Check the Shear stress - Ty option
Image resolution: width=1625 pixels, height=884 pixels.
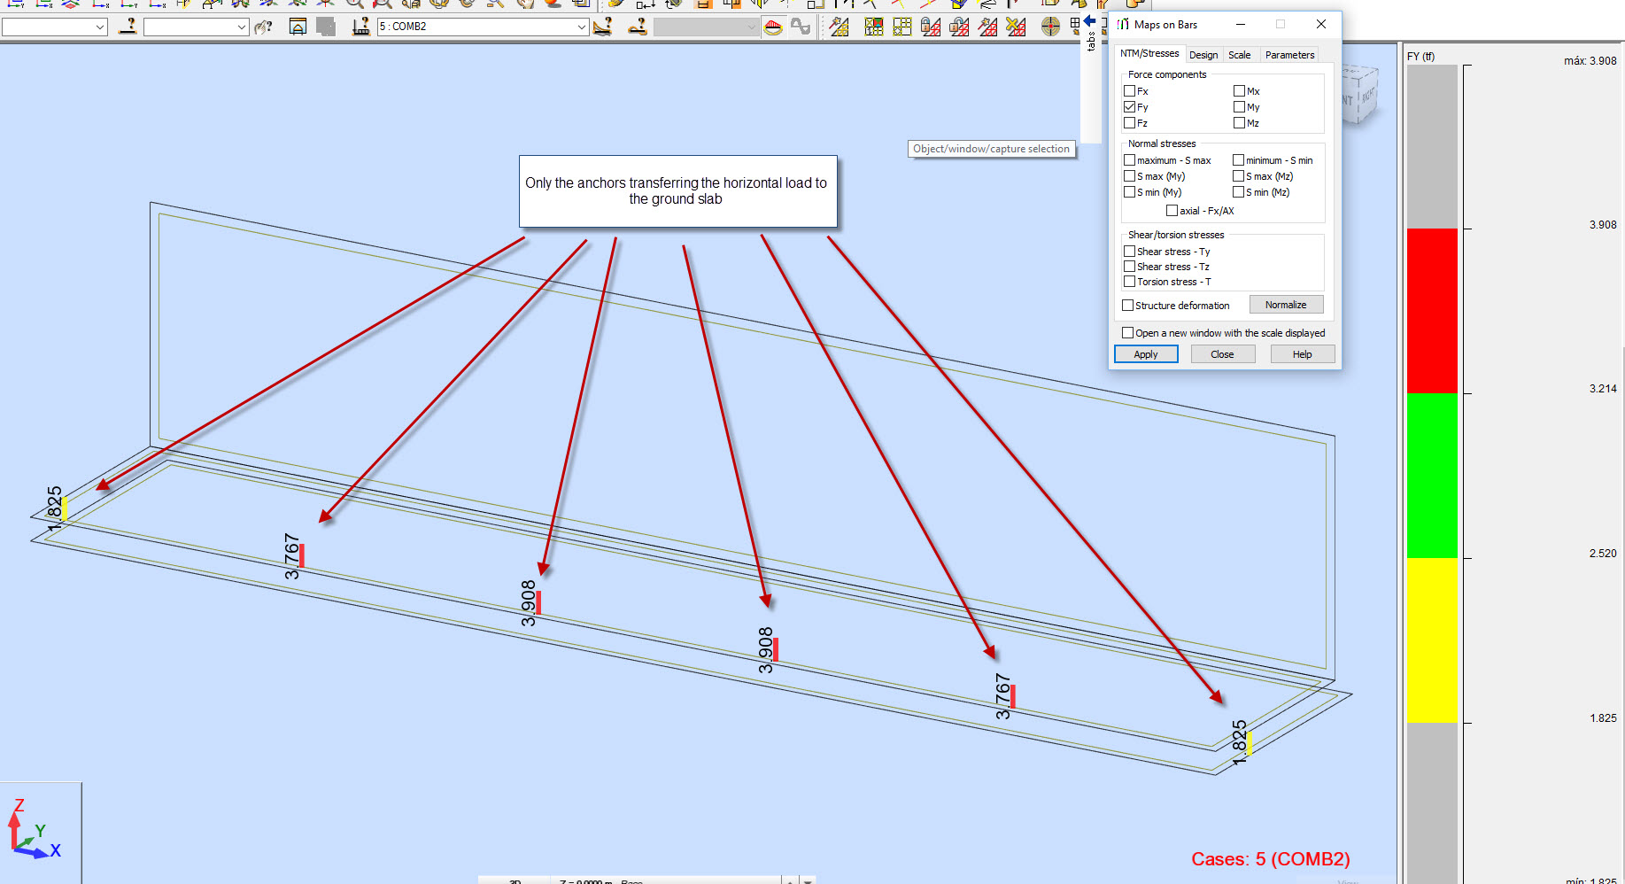pyautogui.click(x=1130, y=251)
